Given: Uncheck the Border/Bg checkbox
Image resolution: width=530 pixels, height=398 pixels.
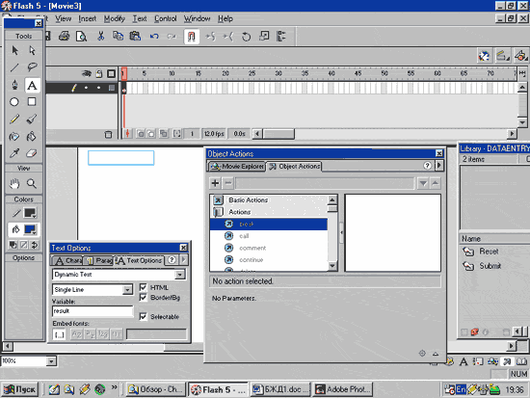Looking at the screenshot, I should (143, 297).
